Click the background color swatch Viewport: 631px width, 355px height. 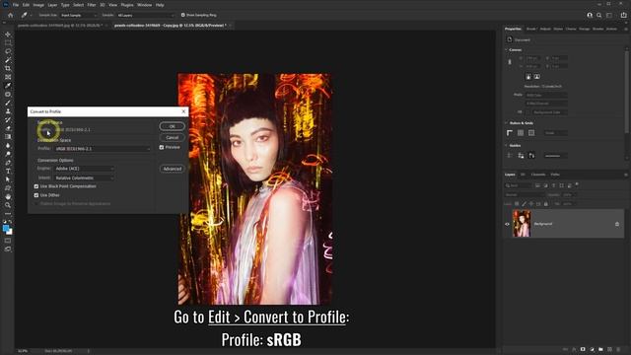point(10,233)
